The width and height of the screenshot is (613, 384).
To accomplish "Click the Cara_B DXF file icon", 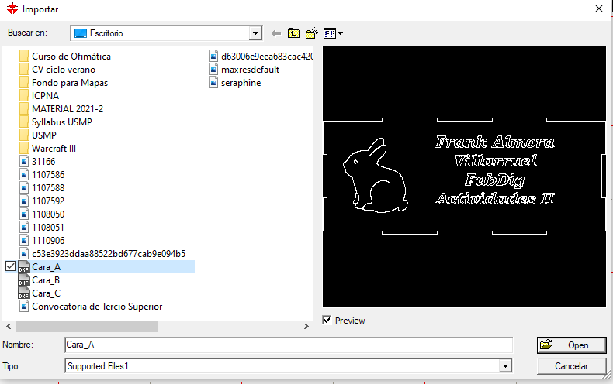I will [24, 280].
